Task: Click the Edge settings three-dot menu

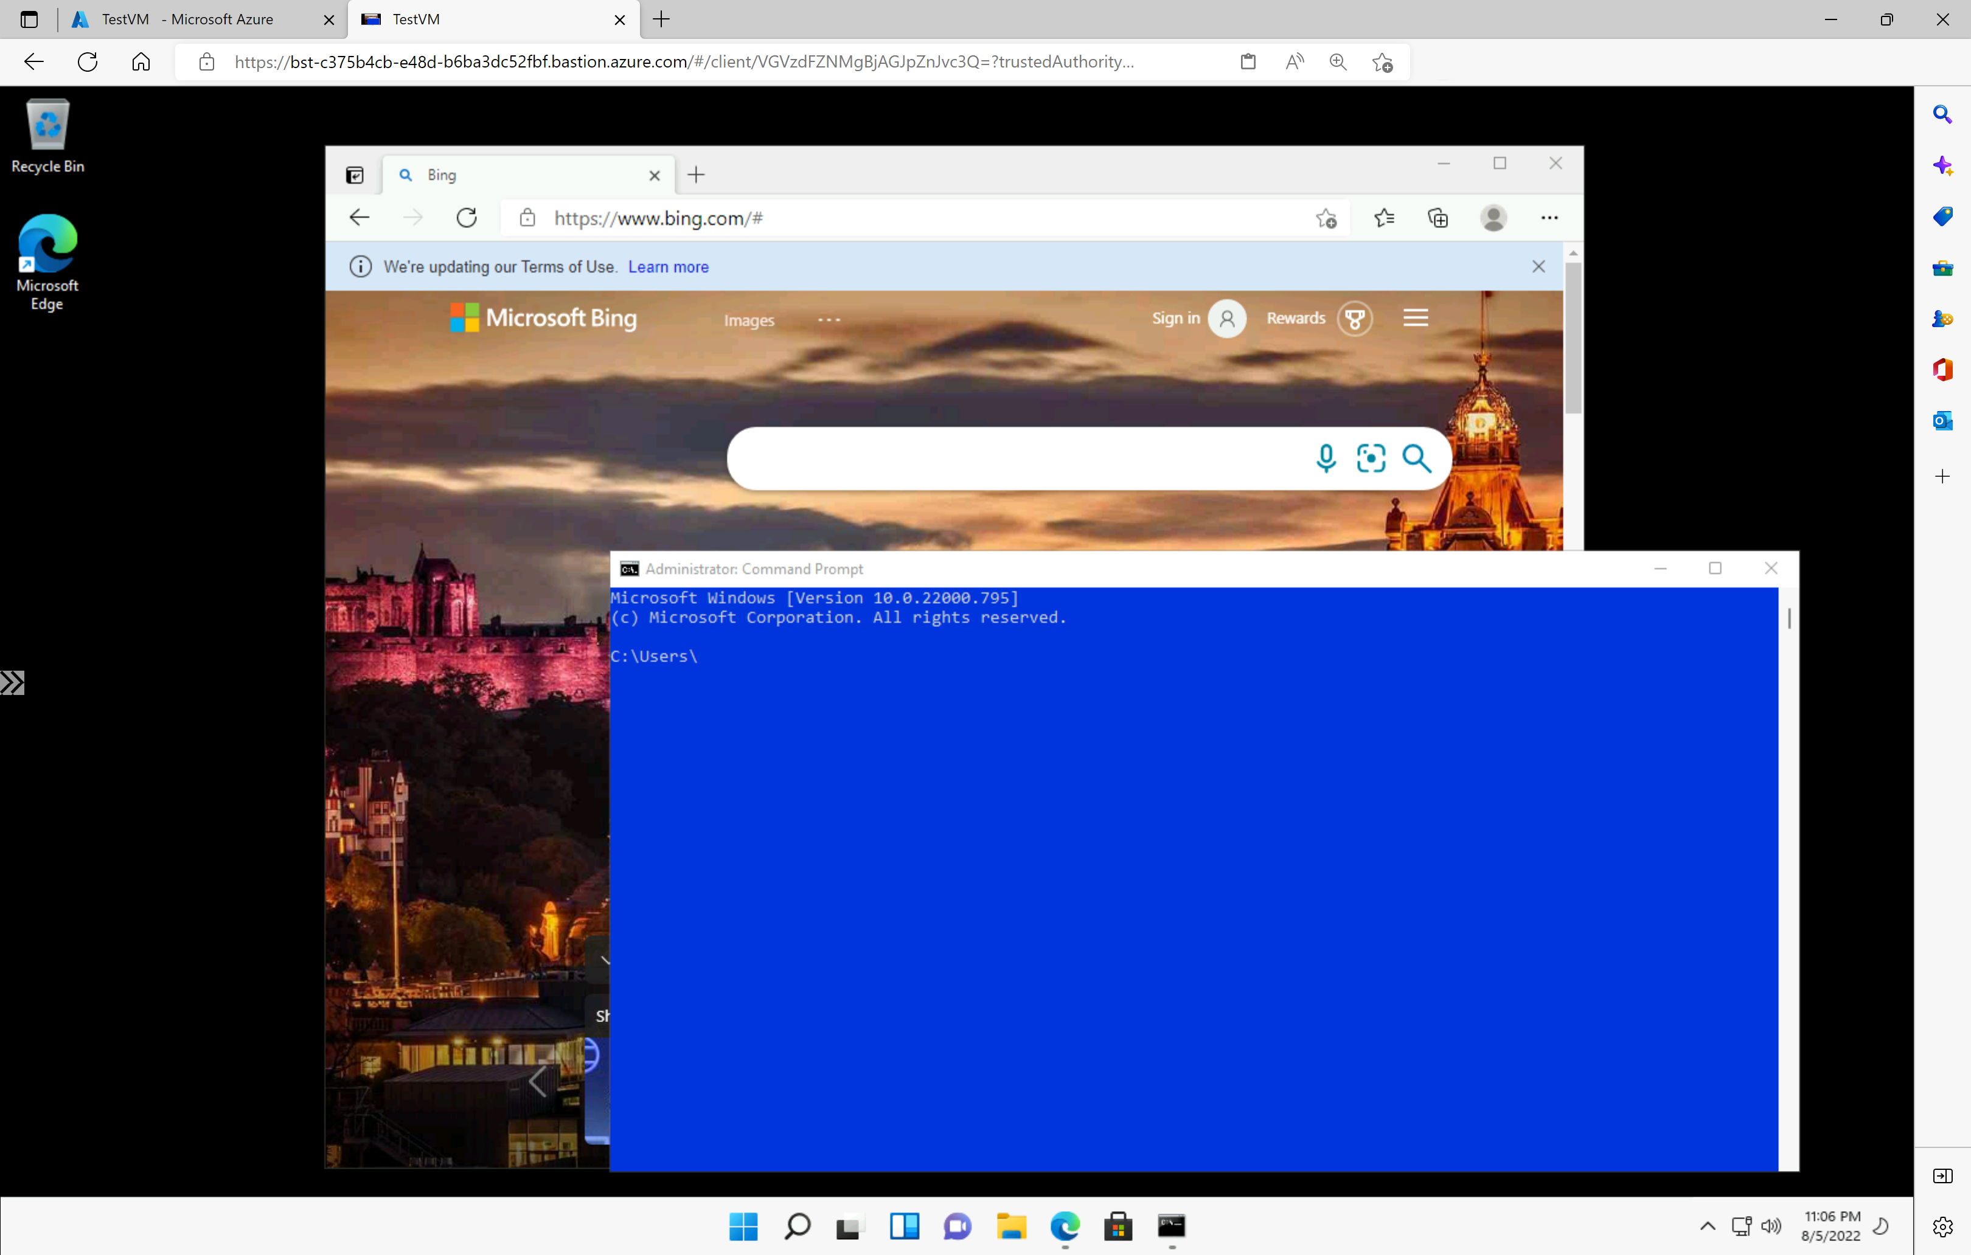Action: [x=1549, y=217]
